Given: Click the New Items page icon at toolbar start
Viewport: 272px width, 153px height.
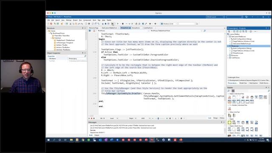Looking at the screenshot, I should [48, 24].
